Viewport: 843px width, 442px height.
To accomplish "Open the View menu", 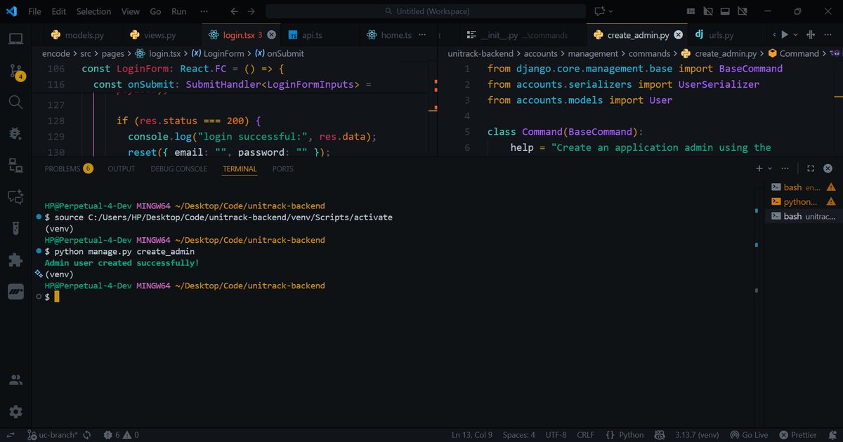I will click(131, 11).
